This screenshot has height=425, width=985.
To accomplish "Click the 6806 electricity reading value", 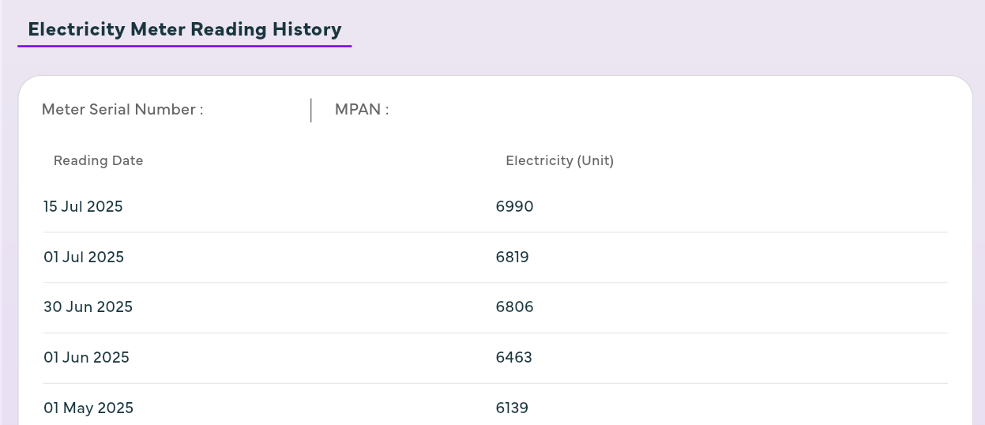I will pyautogui.click(x=514, y=307).
